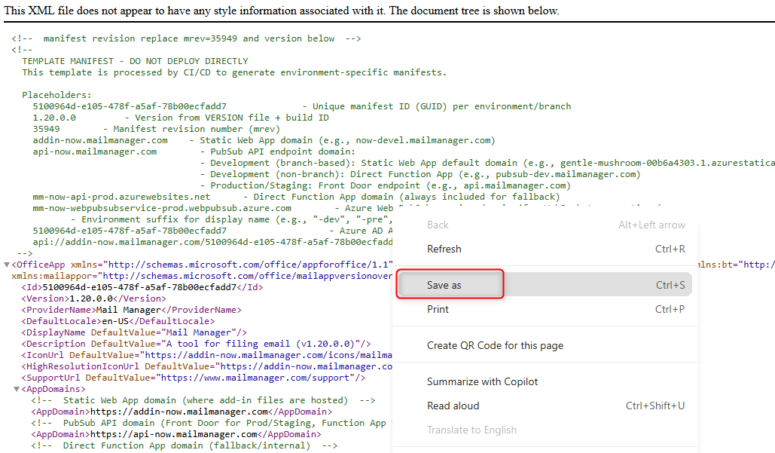Viewport: 775px width, 453px height.
Task: Select Summarize with Copilot
Action: point(545,381)
